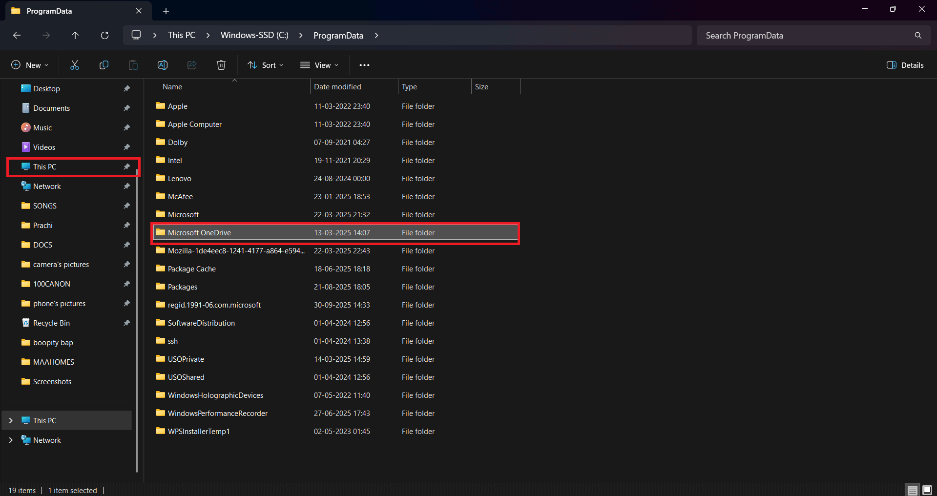Screen dimensions: 937x496
Task: Switch to details list view in status bar
Action: 912,490
